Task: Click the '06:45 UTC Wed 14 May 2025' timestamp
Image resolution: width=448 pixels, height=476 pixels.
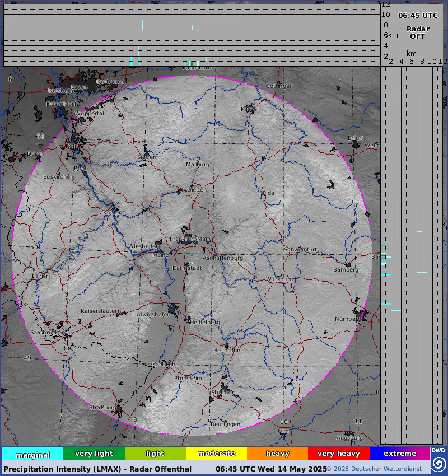Action: 271,469
